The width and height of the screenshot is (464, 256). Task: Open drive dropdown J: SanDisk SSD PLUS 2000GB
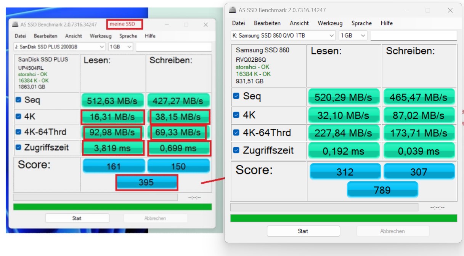click(x=59, y=46)
